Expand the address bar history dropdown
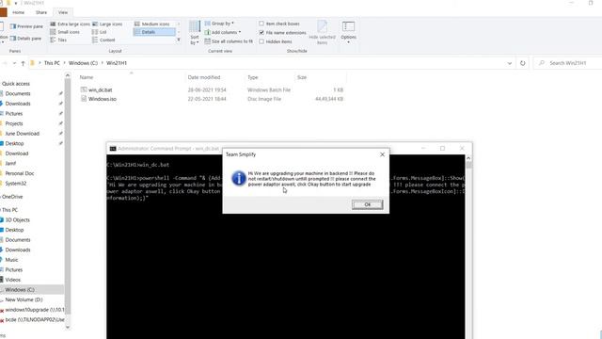 coord(510,63)
